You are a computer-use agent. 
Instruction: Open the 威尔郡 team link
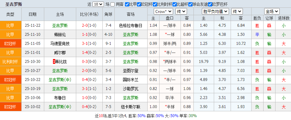(60, 53)
